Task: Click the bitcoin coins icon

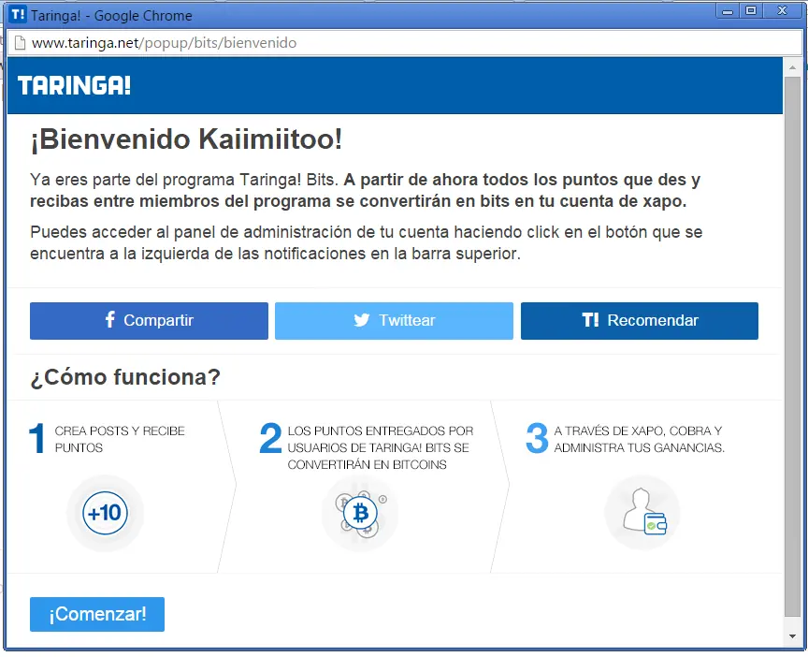Action: pos(360,514)
